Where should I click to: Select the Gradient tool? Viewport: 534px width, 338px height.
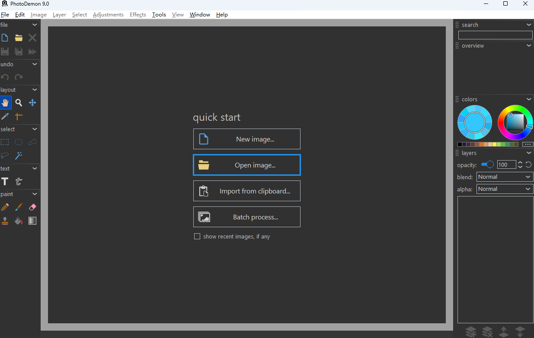[32, 221]
